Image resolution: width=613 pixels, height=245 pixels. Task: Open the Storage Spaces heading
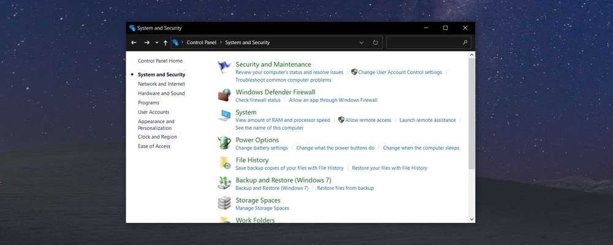point(258,200)
